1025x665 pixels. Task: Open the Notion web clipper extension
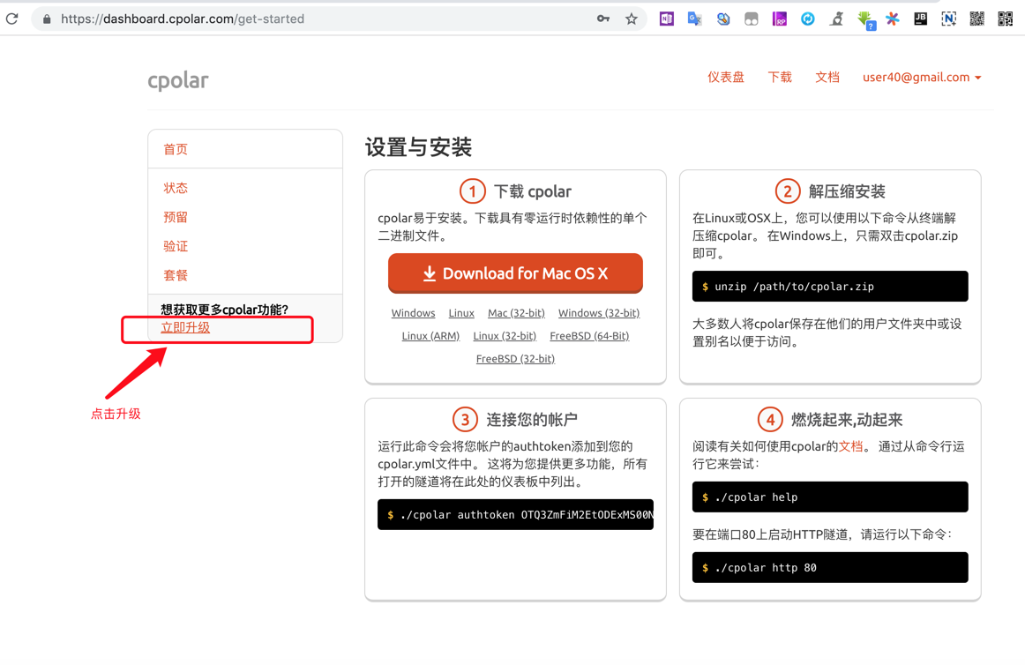coord(948,19)
